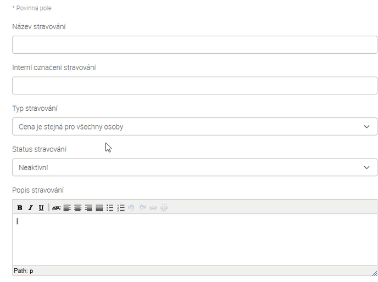Click the insert link icon

153,208
